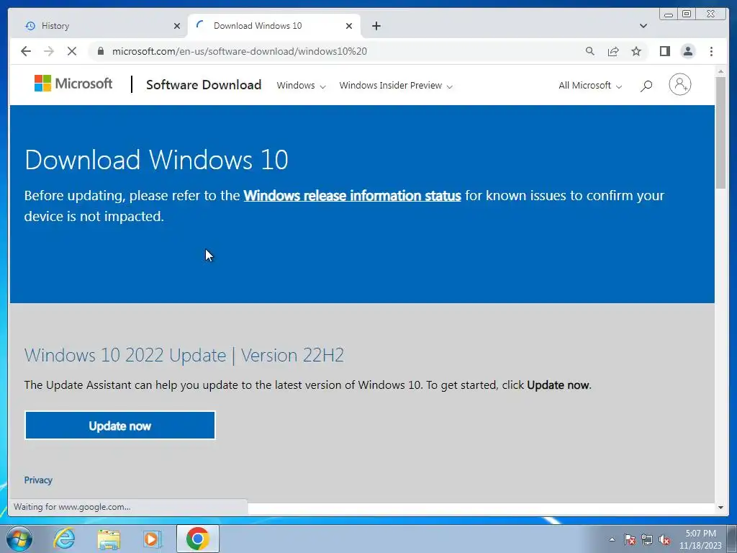Click the scrollbar up arrow
737x553 pixels.
coord(720,71)
